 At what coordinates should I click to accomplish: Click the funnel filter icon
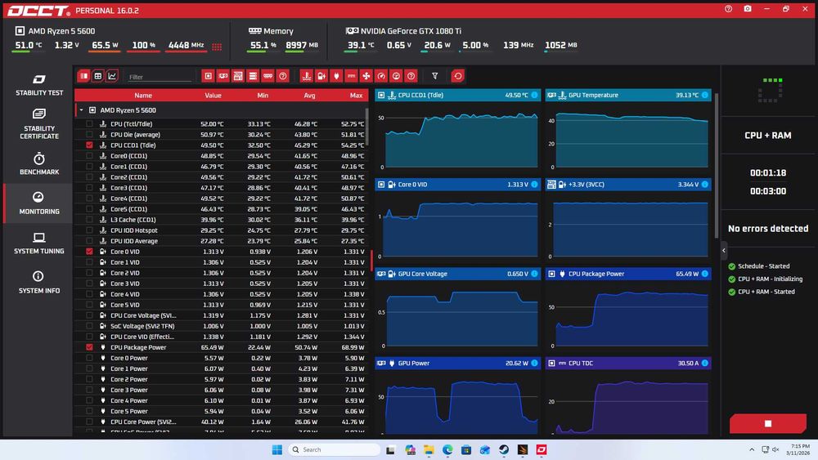click(434, 76)
